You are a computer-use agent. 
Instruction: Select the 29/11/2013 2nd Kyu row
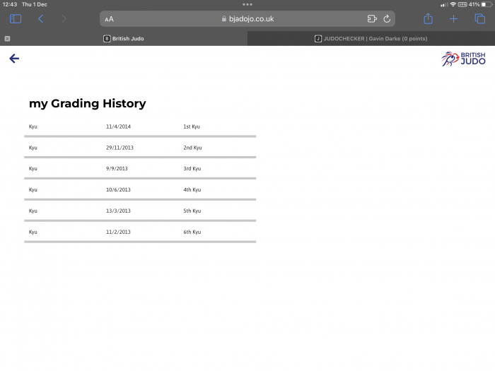coord(140,148)
